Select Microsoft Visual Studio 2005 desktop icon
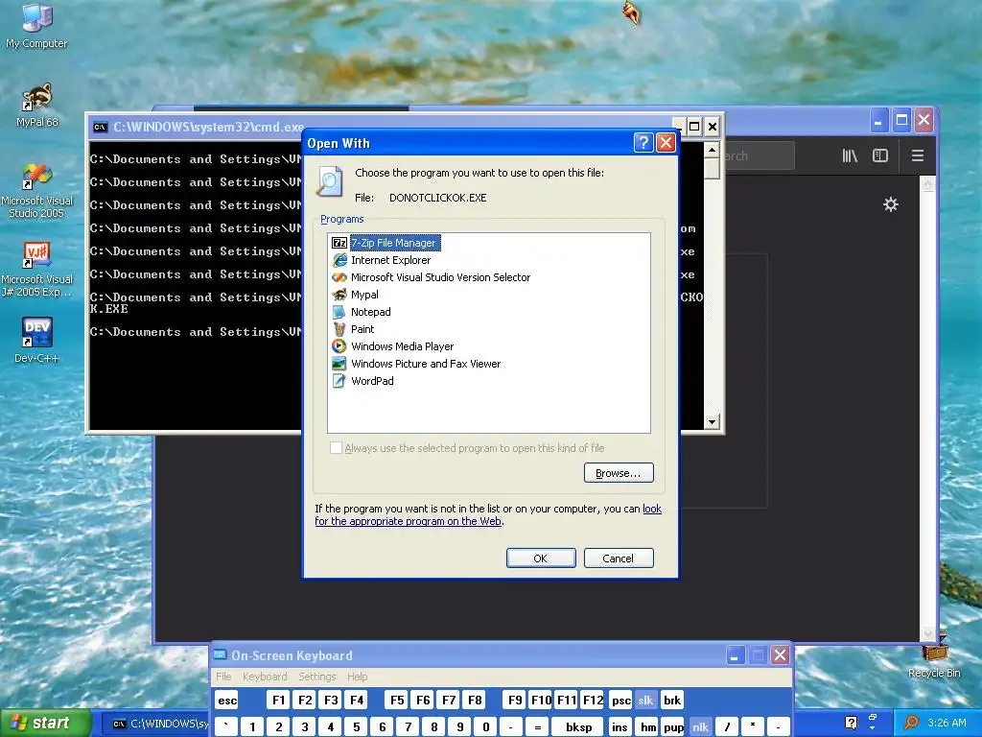Screen dimensions: 982x737 pyautogui.click(x=36, y=191)
